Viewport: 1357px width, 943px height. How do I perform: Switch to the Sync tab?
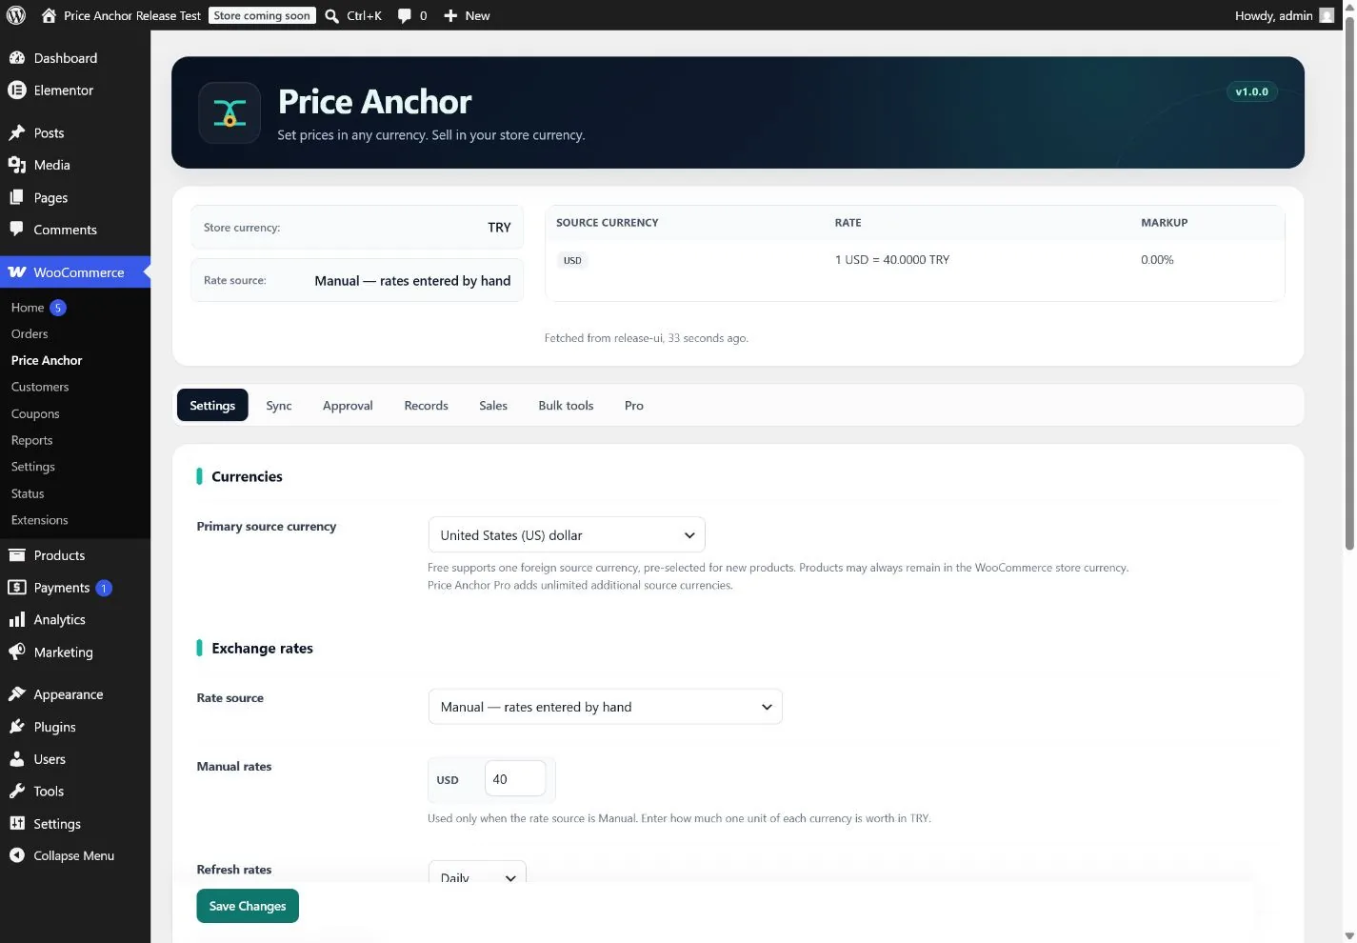click(279, 406)
